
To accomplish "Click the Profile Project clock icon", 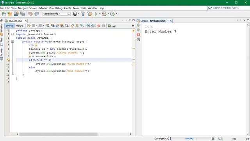I will (x=112, y=14).
